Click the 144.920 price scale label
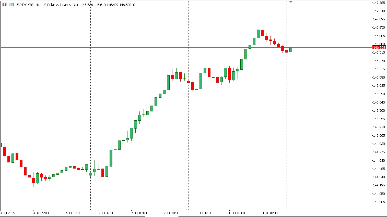 coord(379,144)
